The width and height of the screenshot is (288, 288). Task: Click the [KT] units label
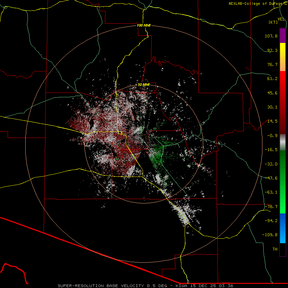(x=273, y=22)
